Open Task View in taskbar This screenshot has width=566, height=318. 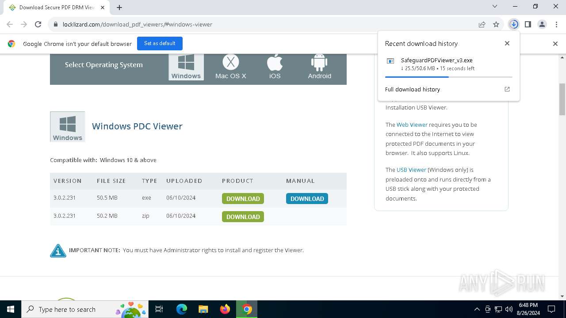159,309
